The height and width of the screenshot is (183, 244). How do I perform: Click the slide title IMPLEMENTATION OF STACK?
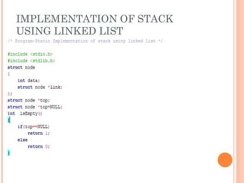(x=95, y=19)
